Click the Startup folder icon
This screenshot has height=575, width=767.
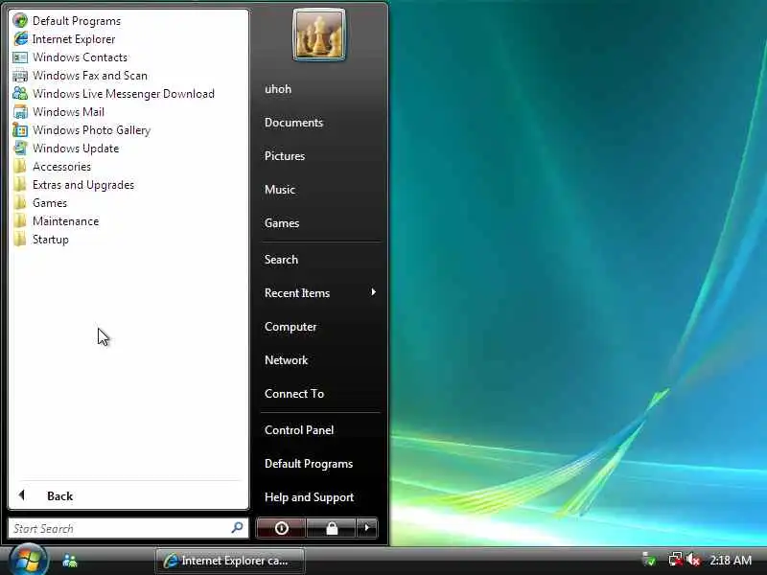coord(20,239)
